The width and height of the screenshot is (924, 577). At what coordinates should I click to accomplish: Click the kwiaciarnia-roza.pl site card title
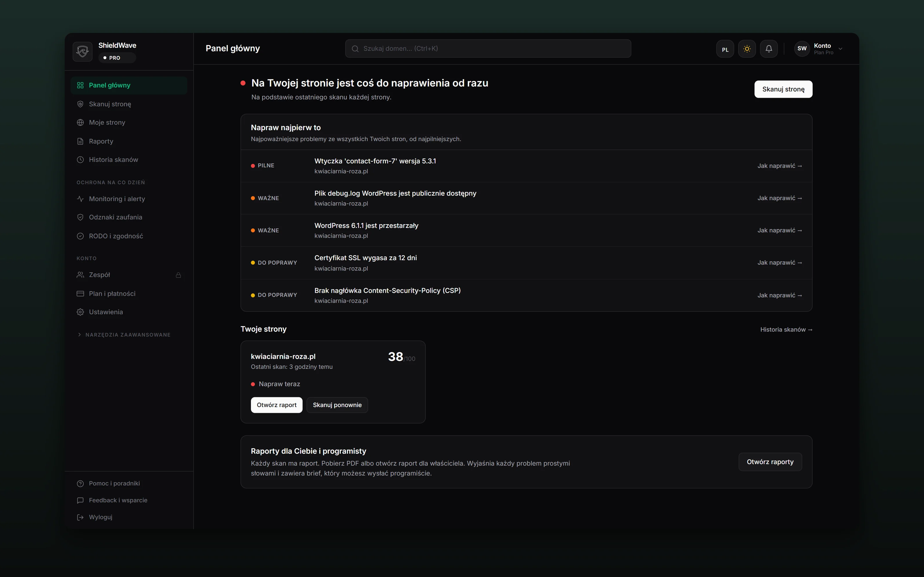[x=283, y=356]
